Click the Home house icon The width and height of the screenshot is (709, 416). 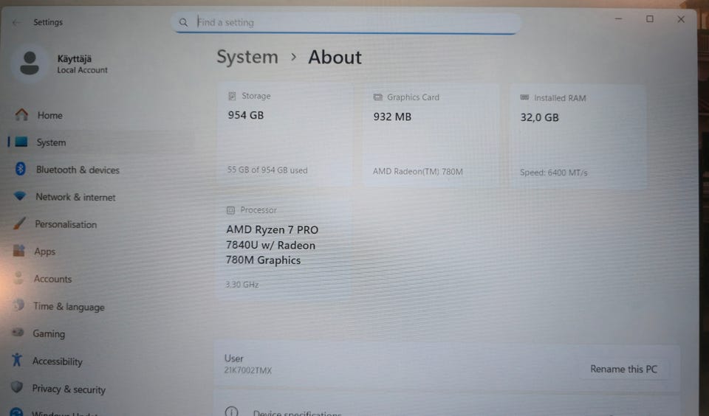pos(21,115)
